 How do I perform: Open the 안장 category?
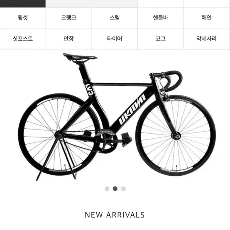(x=69, y=39)
